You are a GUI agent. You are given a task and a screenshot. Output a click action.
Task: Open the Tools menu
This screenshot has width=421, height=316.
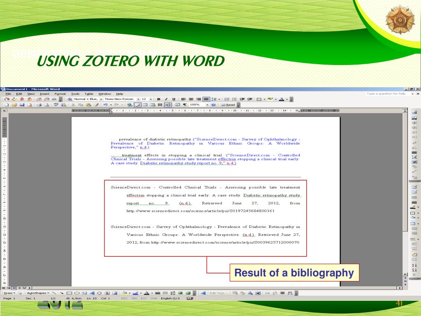coord(75,94)
